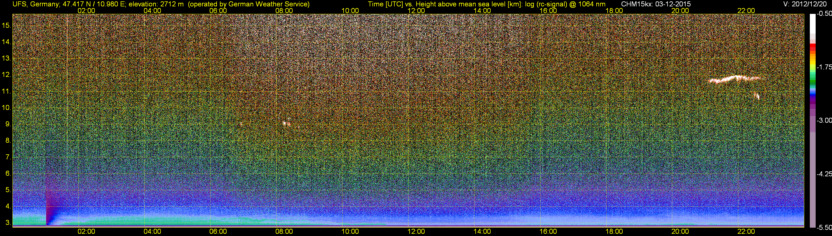Click the 5 km height axis label
Screen dimensions: 832x236
(7, 190)
